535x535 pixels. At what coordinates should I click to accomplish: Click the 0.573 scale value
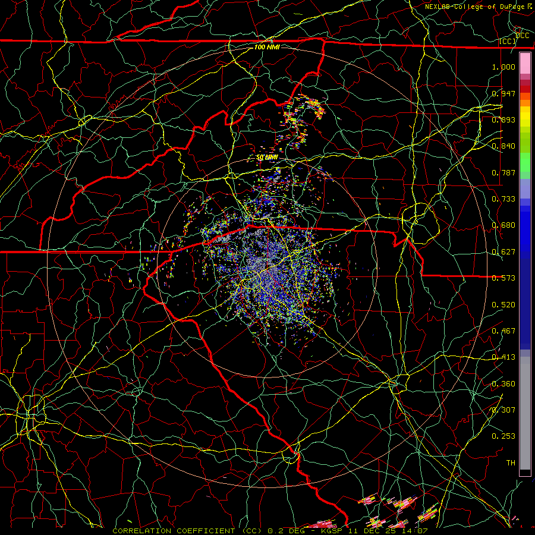pyautogui.click(x=503, y=278)
